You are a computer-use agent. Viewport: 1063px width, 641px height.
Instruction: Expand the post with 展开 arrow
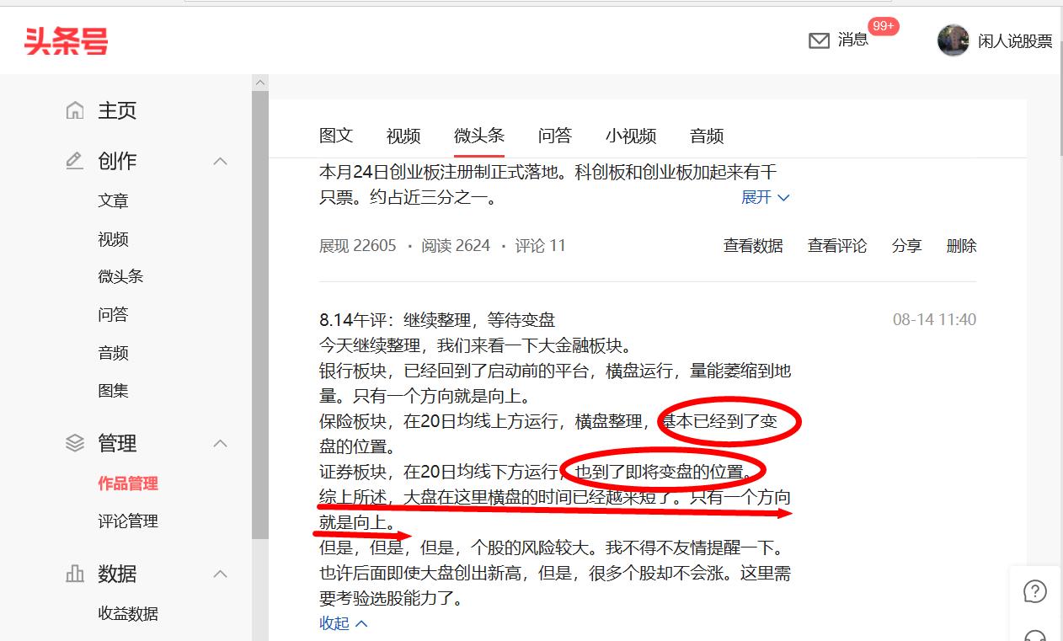point(765,197)
